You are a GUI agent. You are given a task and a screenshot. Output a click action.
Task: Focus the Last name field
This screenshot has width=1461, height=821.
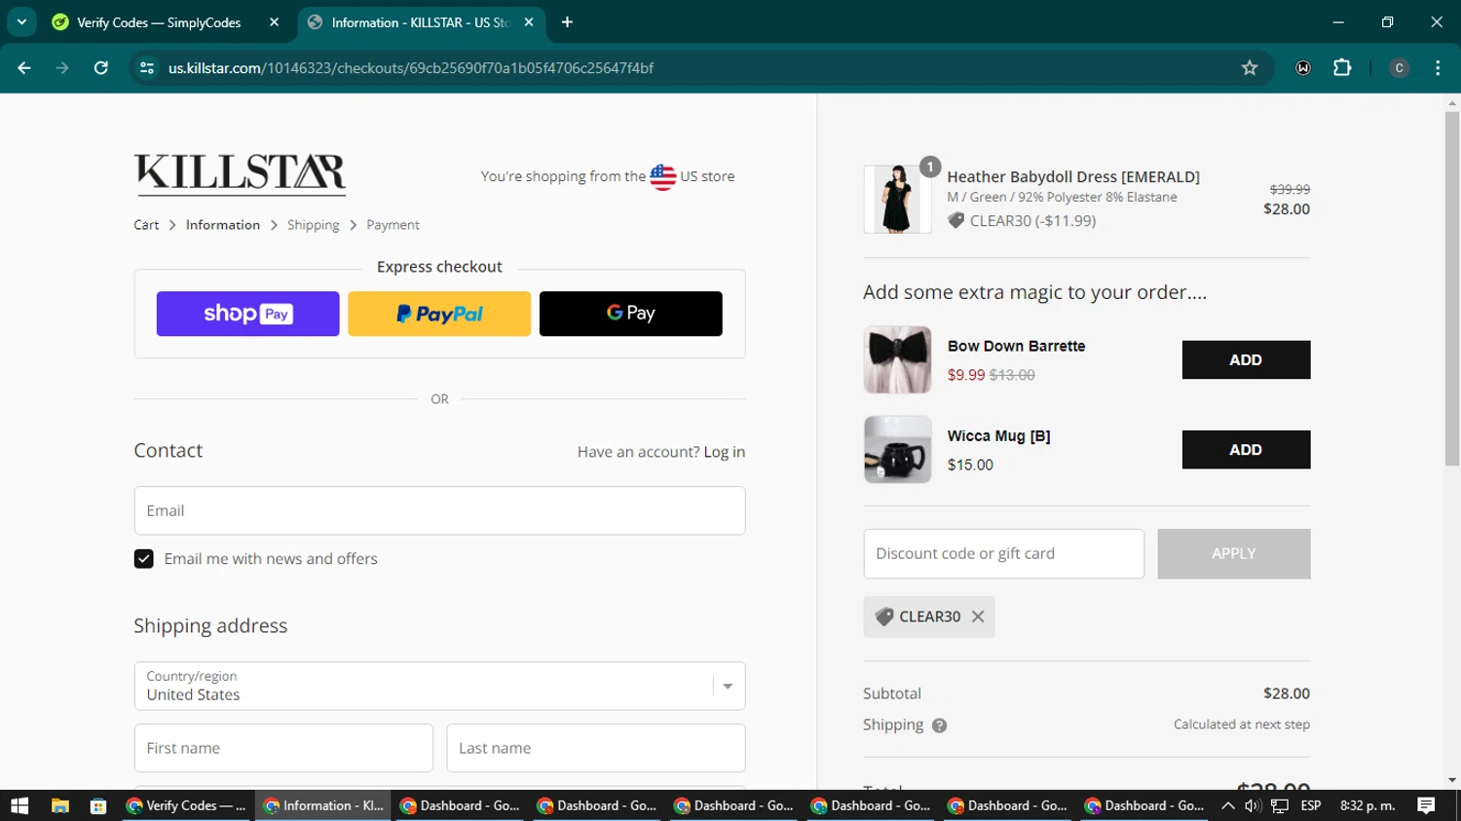click(596, 748)
